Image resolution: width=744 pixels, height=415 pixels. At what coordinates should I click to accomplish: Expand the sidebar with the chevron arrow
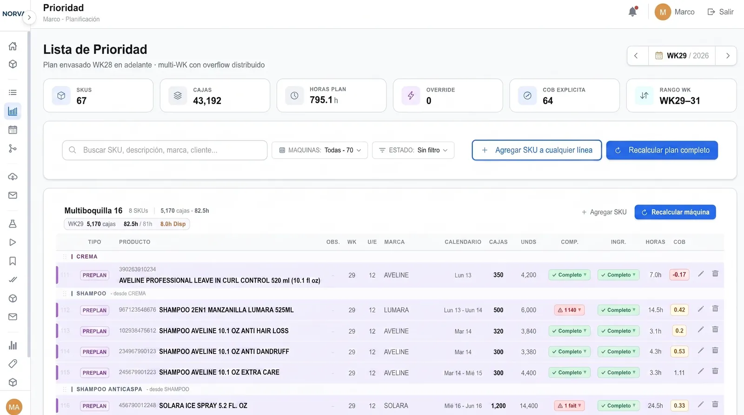[29, 18]
